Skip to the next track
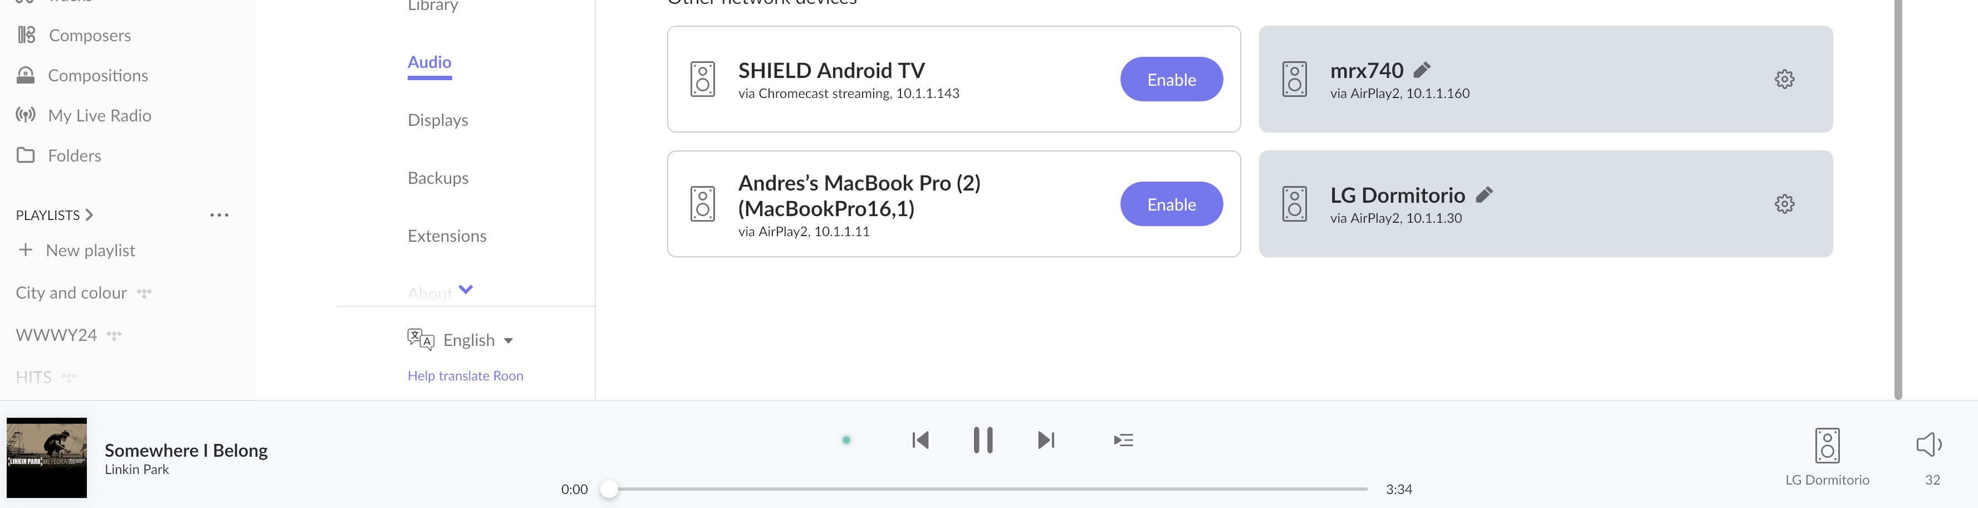 tap(1046, 441)
